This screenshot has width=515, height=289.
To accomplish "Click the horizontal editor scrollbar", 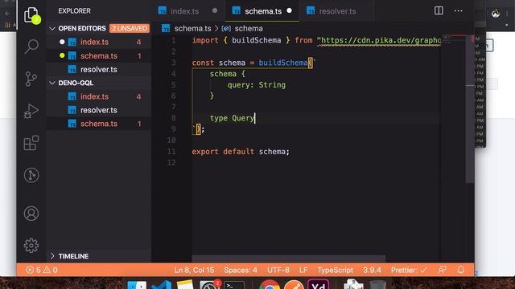I will point(288,258).
